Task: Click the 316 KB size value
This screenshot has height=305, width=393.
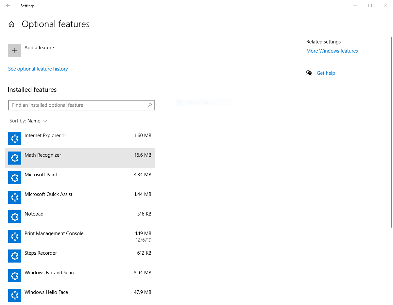Action: point(144,214)
